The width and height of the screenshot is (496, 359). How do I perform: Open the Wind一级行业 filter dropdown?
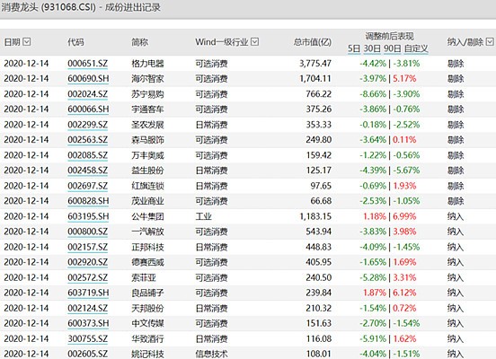coord(254,41)
